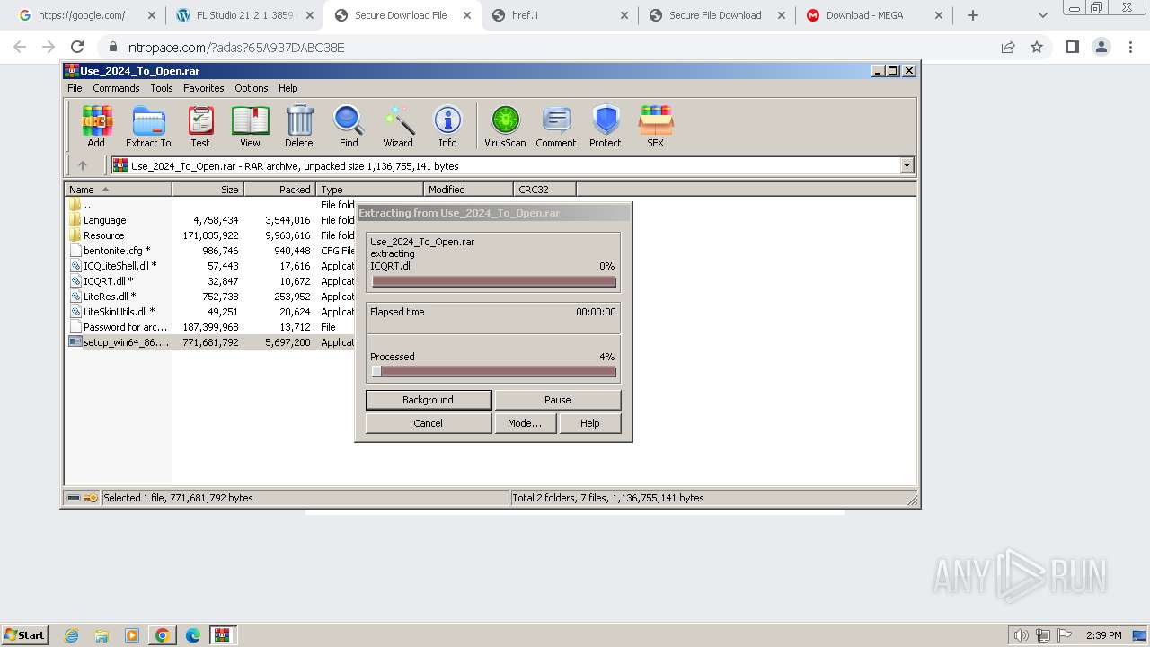Sort by the Modified column header
This screenshot has width=1150, height=647.
[469, 190]
